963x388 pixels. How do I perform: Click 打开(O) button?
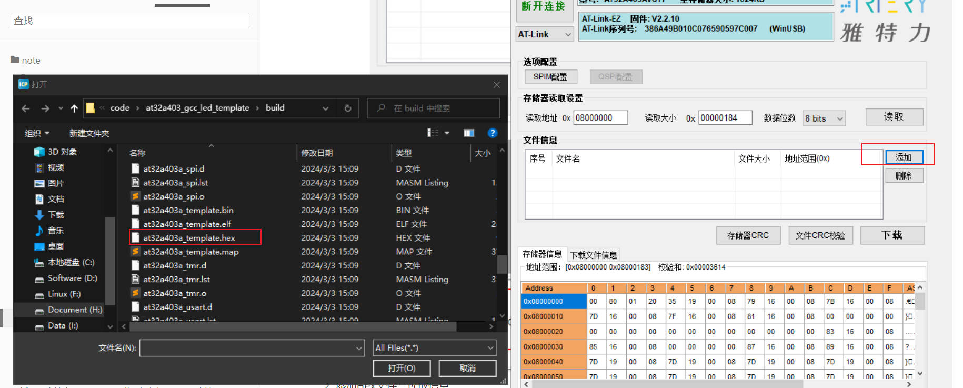point(402,368)
